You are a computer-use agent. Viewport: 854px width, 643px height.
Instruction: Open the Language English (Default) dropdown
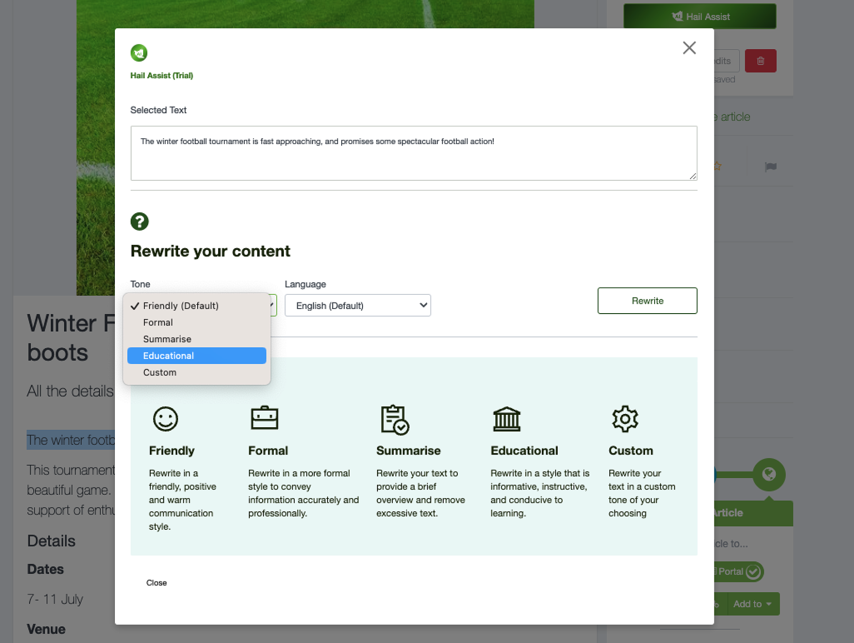pos(357,305)
